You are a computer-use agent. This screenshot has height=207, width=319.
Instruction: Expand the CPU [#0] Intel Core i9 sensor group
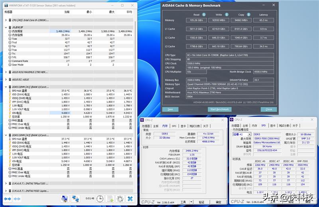[x=6, y=20]
